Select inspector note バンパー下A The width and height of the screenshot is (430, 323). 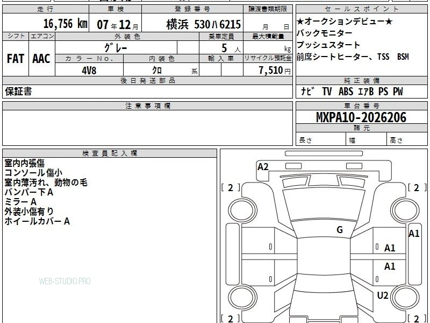click(x=29, y=192)
